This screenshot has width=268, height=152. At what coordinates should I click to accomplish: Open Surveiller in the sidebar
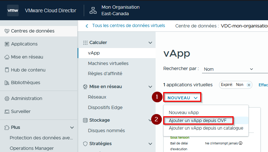point(21,112)
